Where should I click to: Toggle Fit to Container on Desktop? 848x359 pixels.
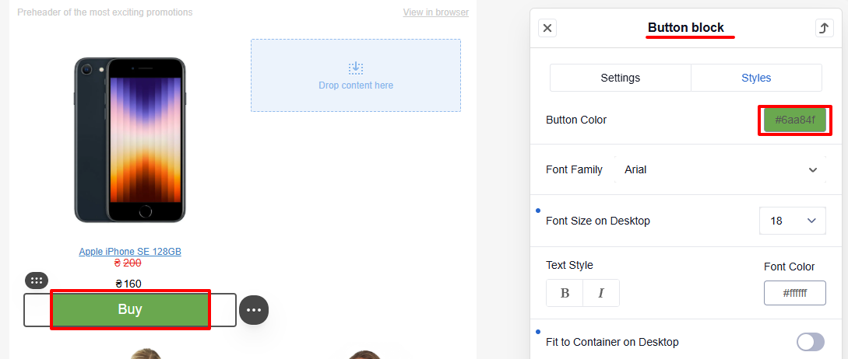pos(810,342)
